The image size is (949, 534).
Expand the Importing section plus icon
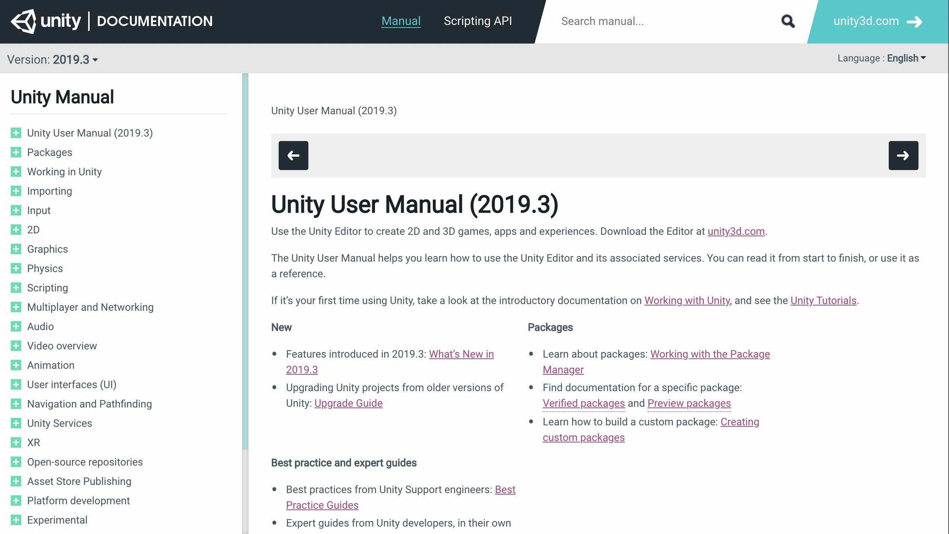[x=16, y=191]
